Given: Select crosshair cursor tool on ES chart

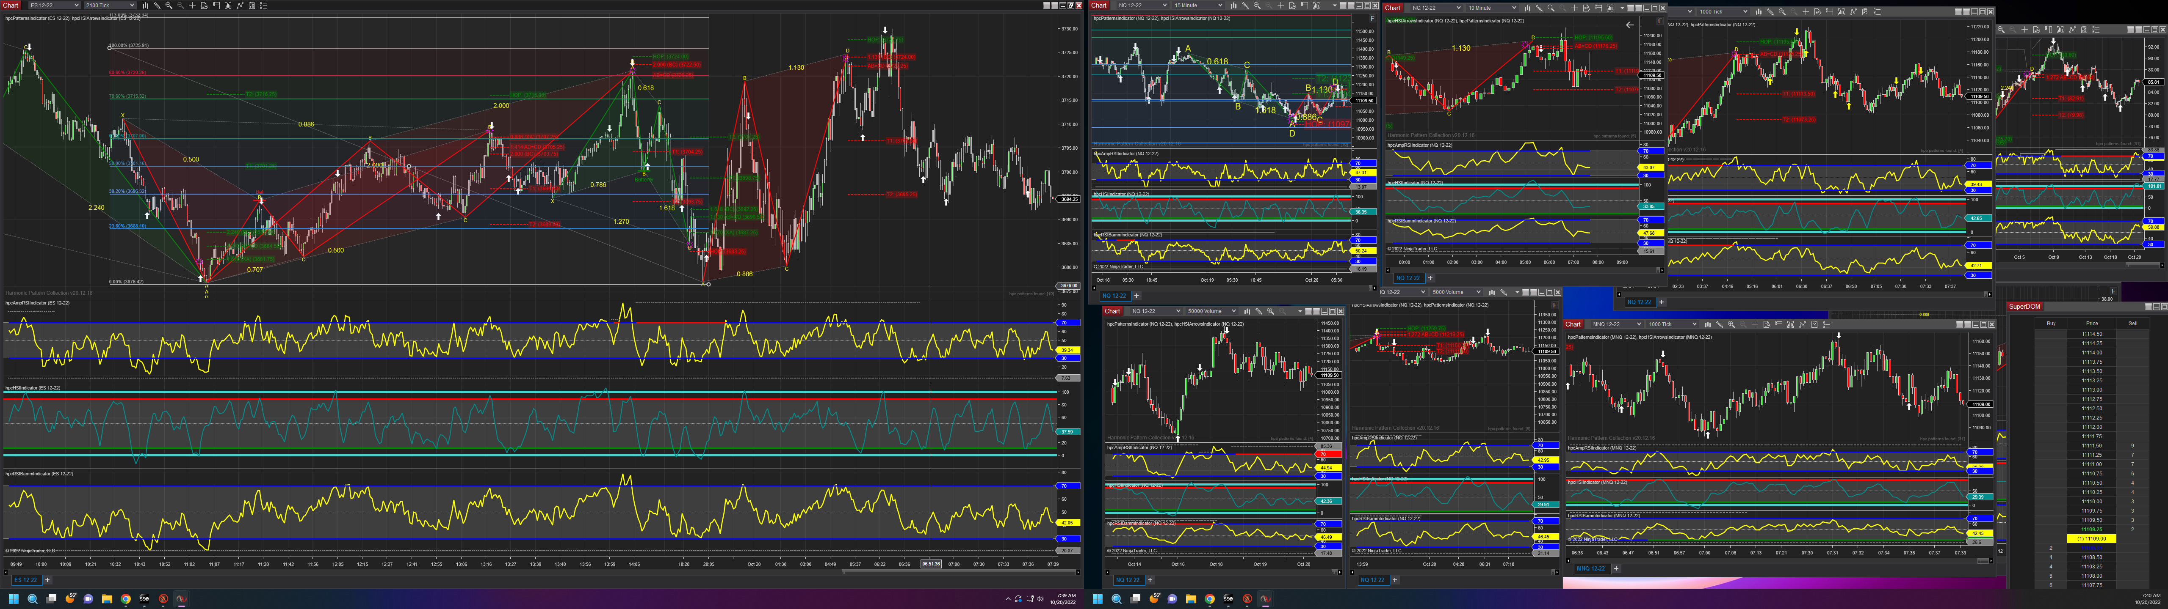Looking at the screenshot, I should point(193,5).
